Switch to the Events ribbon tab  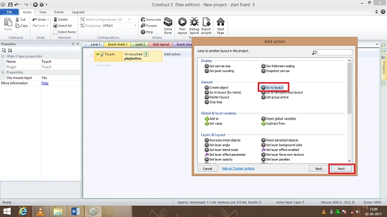click(59, 12)
